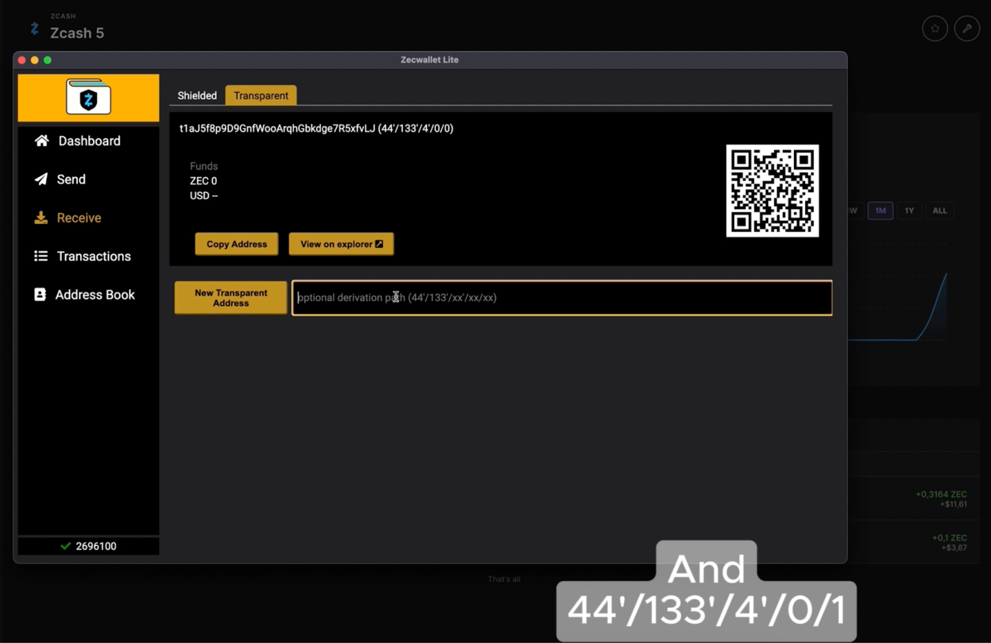Select the 1Y range in background chart
Screen dimensions: 991x643
point(909,210)
